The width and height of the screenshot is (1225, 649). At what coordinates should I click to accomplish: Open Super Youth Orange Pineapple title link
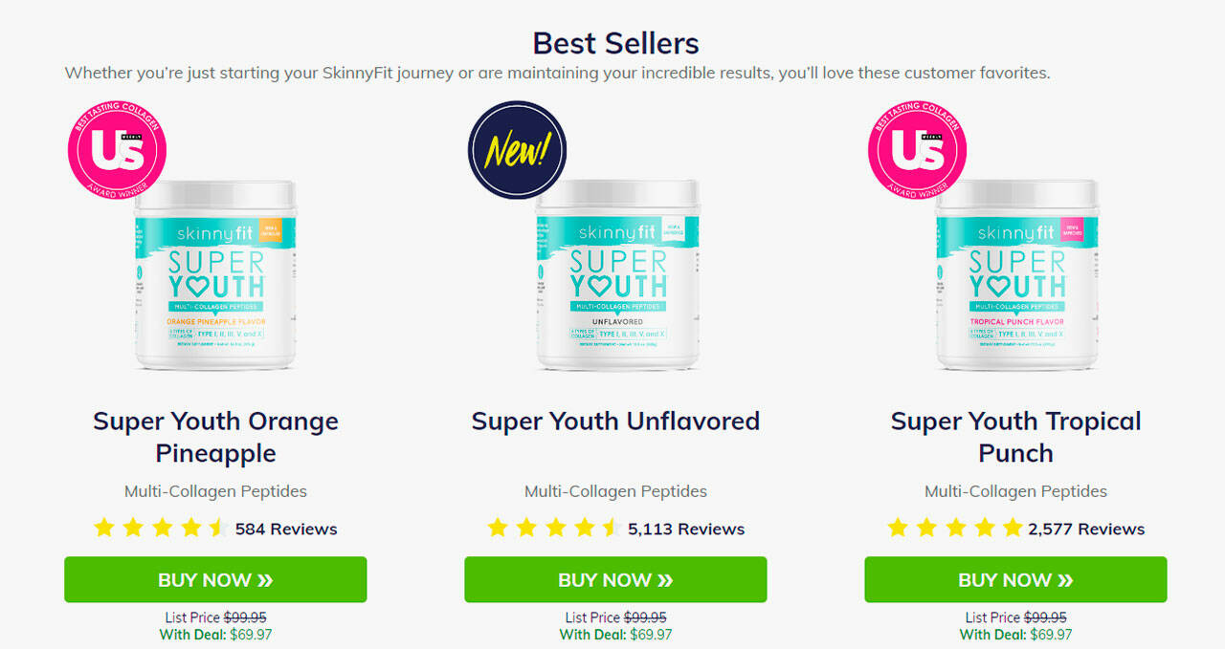(215, 437)
